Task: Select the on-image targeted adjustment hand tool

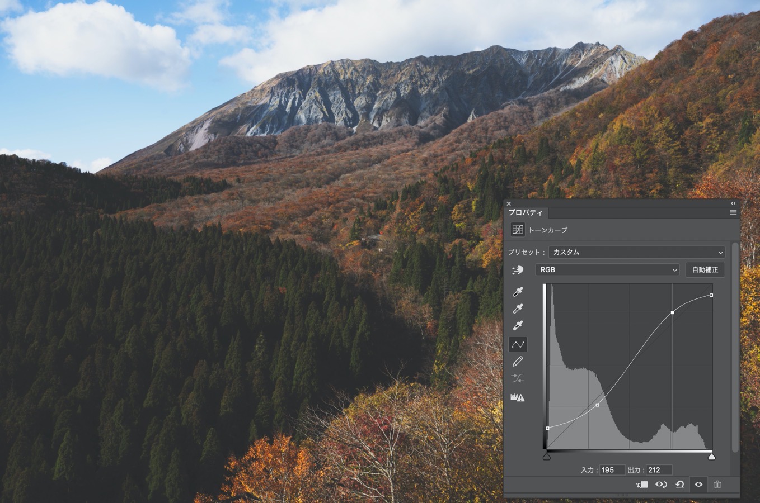Action: (517, 270)
